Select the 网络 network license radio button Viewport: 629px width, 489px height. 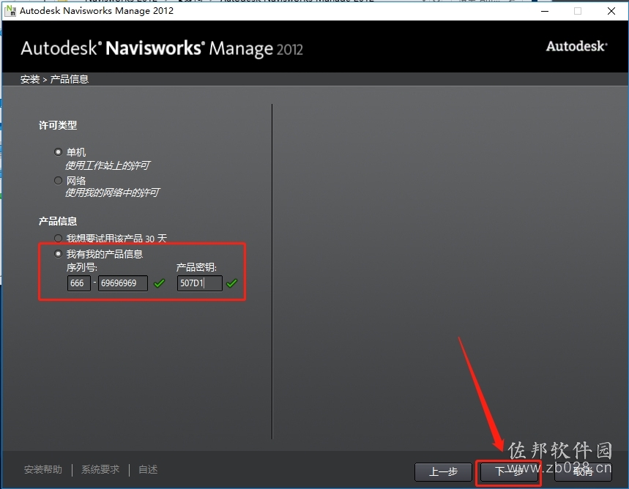[58, 181]
